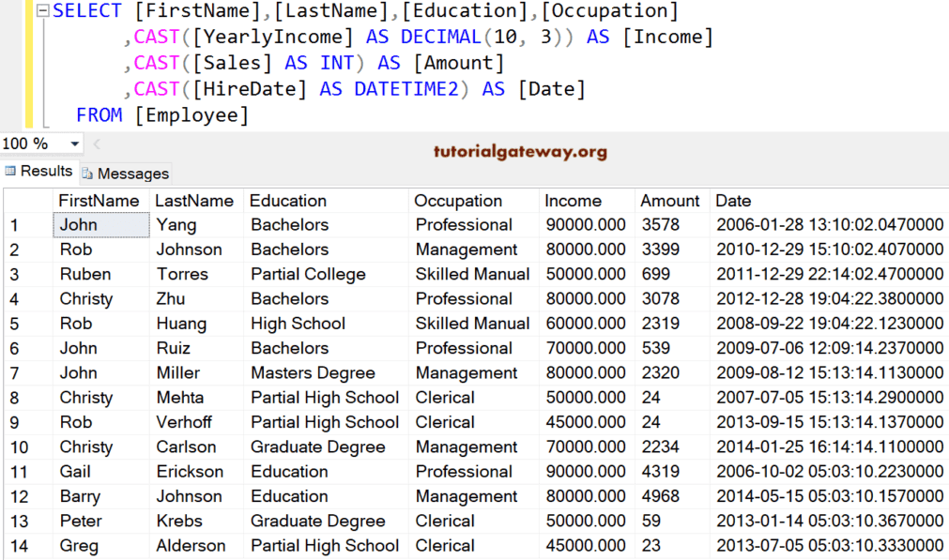Click the 'Ruiz' last name cell
This screenshot has height=560, width=949.
[x=197, y=348]
